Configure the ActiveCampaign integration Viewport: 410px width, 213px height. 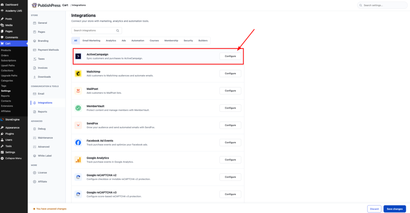(x=230, y=56)
